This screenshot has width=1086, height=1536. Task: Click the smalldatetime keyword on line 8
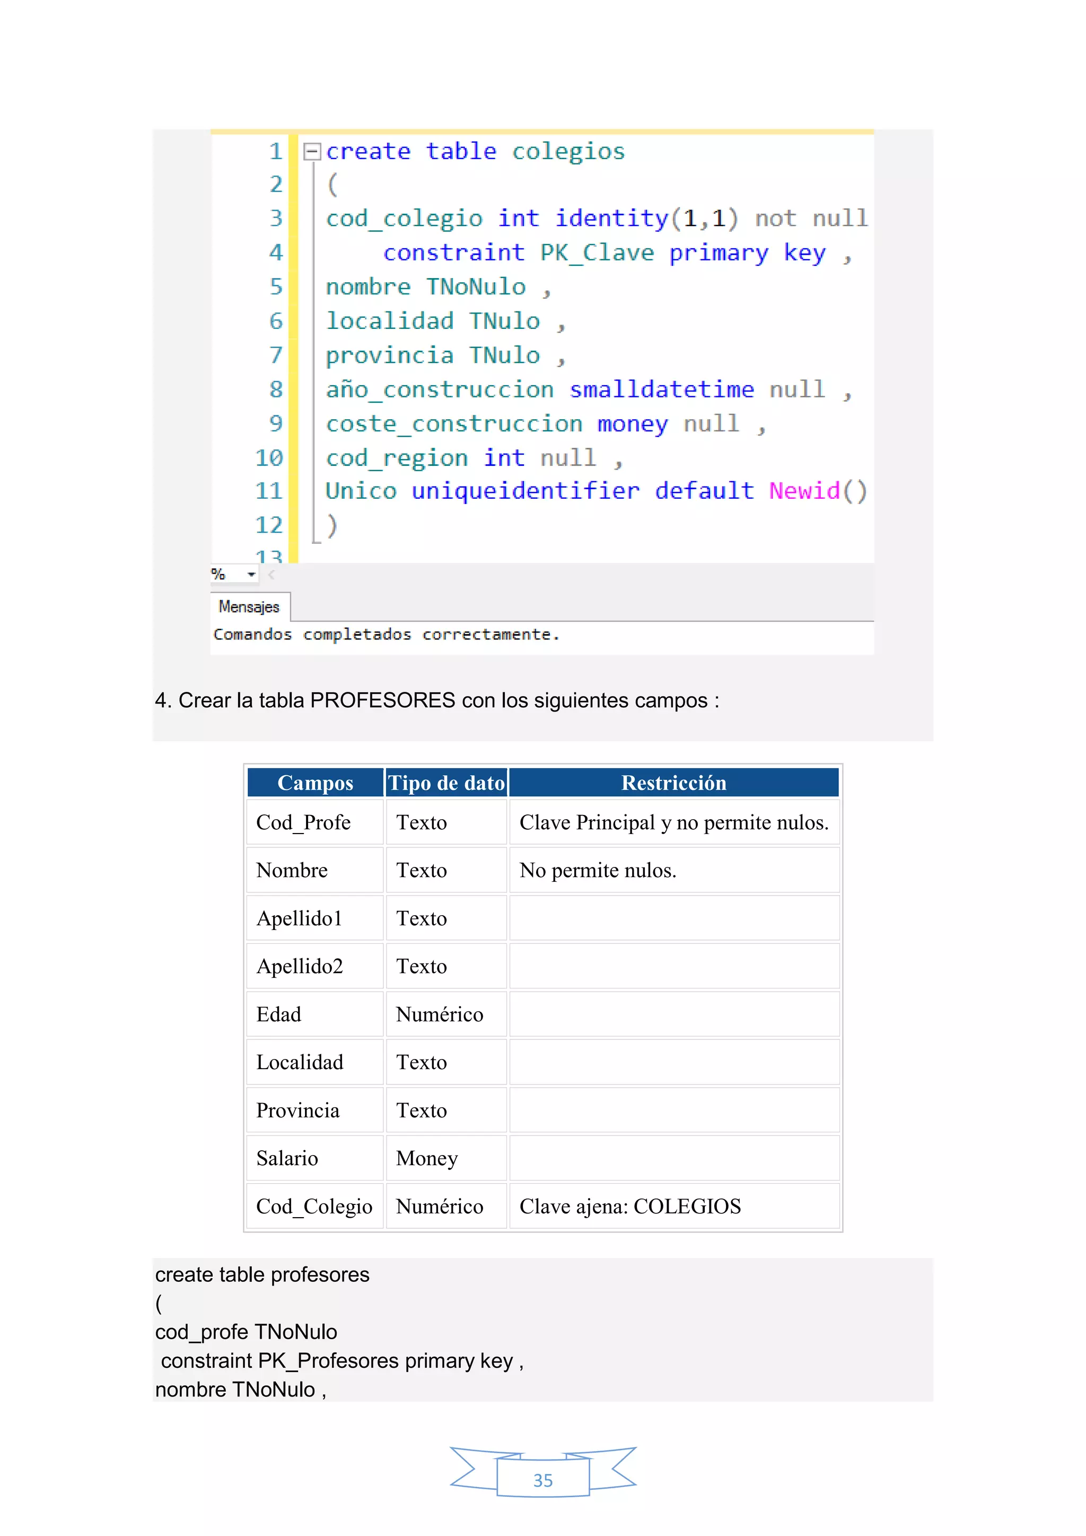[661, 389]
